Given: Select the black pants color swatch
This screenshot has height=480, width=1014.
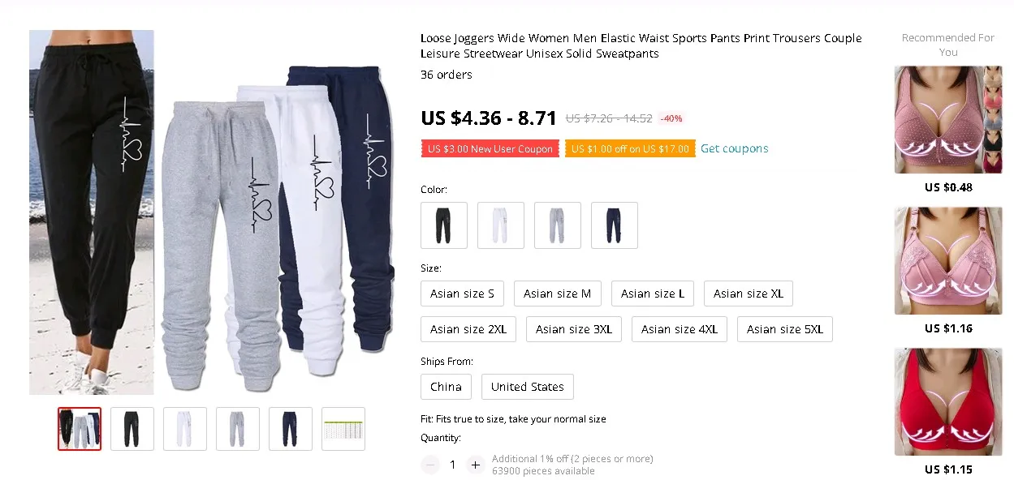Looking at the screenshot, I should (x=444, y=225).
